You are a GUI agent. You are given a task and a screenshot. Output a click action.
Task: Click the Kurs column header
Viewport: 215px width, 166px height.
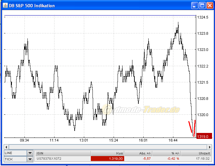[x=108, y=153]
